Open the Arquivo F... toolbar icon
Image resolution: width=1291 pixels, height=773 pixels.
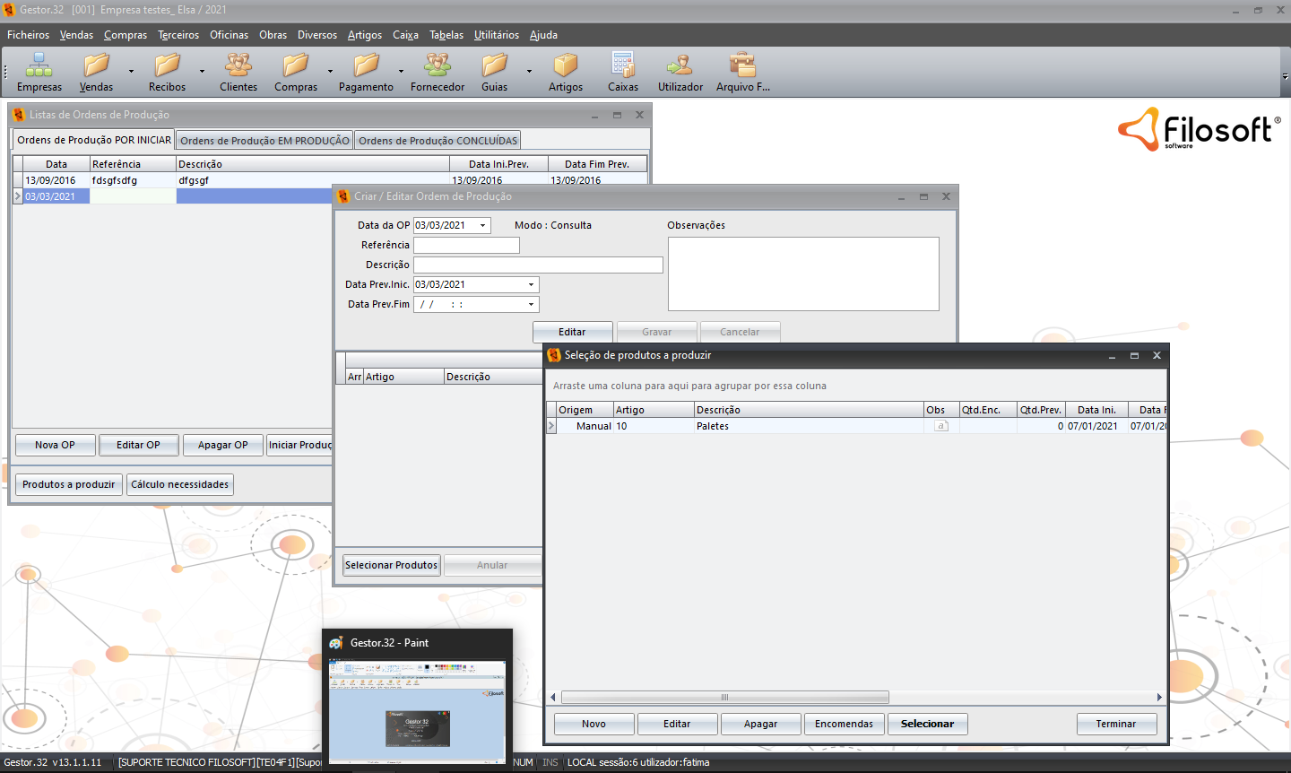742,66
